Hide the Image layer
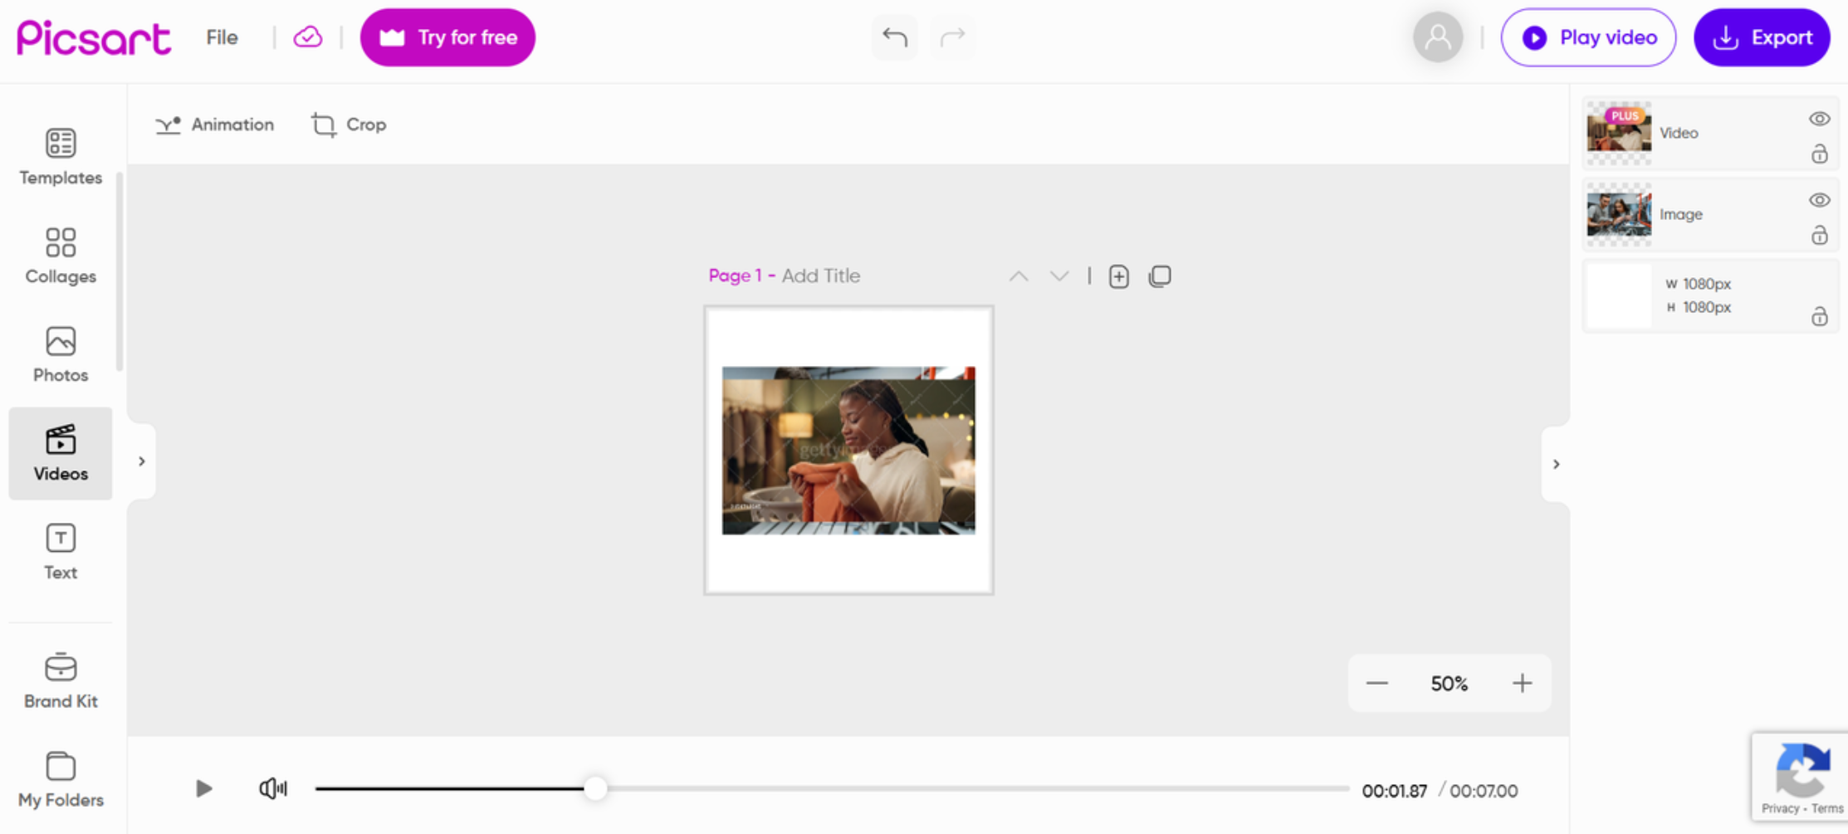1848x834 pixels. click(1820, 199)
